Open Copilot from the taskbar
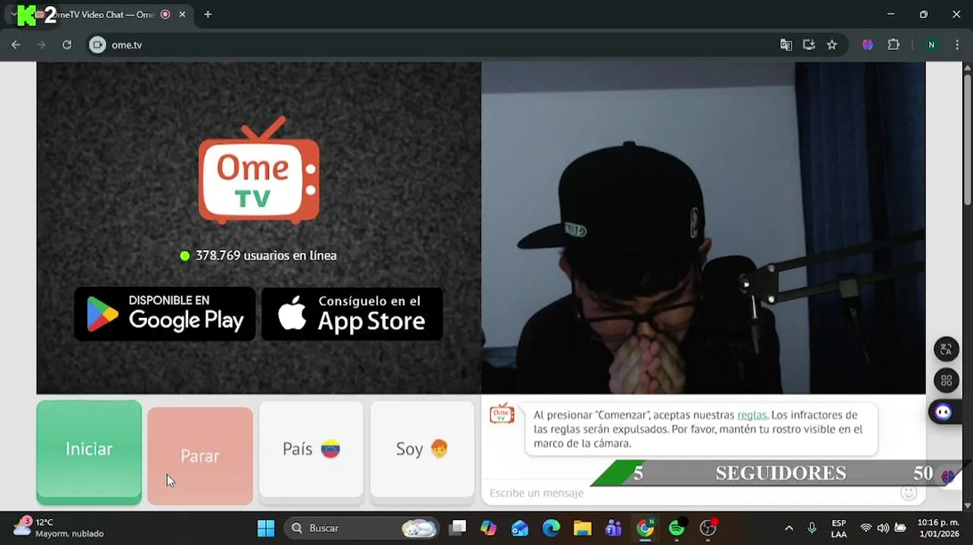Image resolution: width=973 pixels, height=545 pixels. pos(489,528)
